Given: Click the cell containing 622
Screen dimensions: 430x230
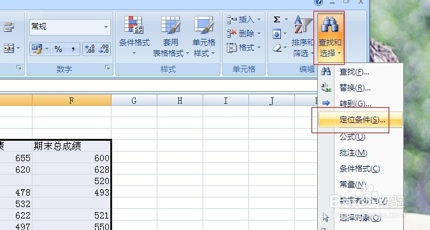Looking at the screenshot, I should click(16, 215).
